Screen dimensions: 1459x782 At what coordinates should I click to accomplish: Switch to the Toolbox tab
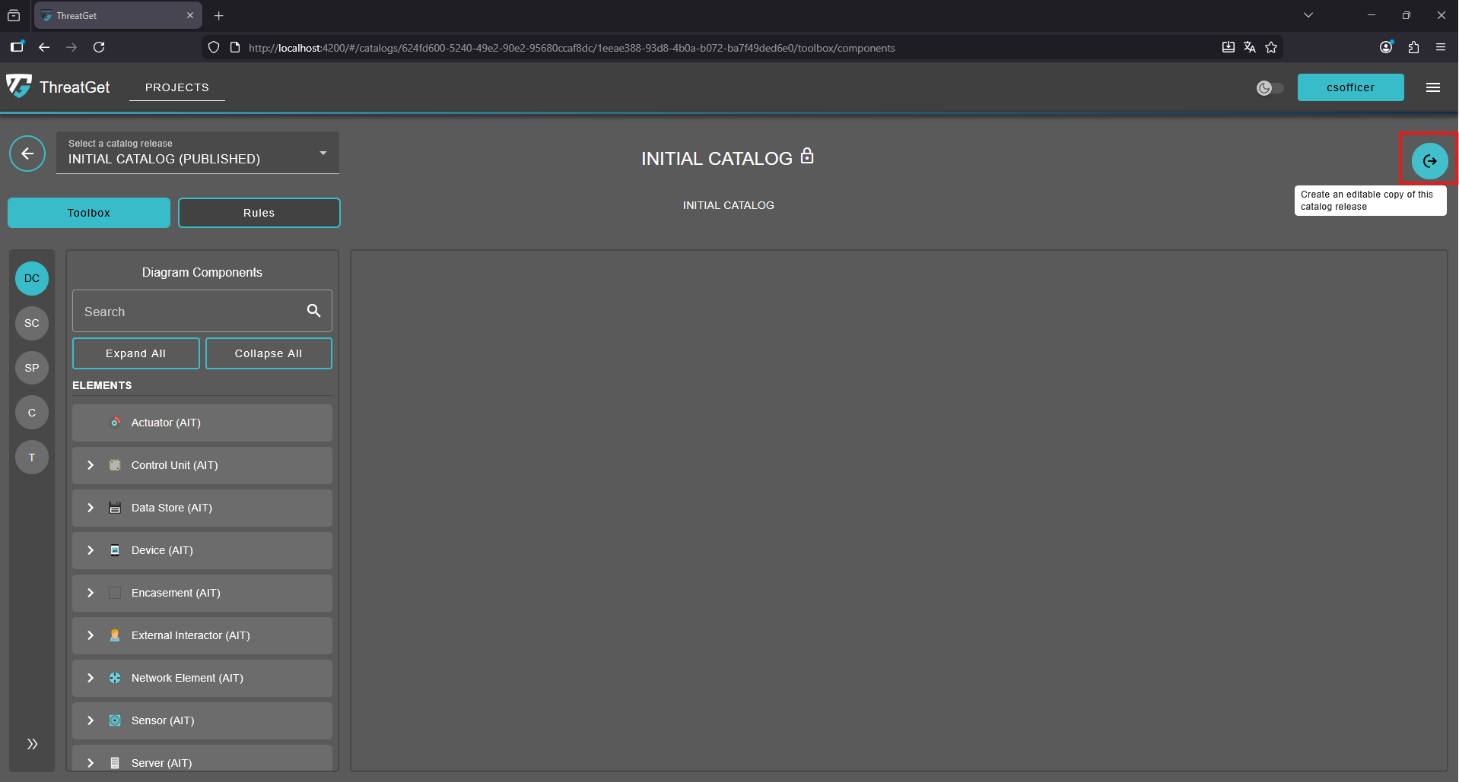[88, 213]
